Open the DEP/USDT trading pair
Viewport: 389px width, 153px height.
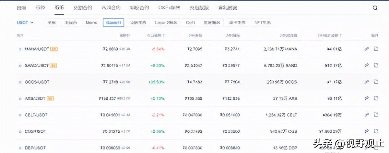(35, 148)
